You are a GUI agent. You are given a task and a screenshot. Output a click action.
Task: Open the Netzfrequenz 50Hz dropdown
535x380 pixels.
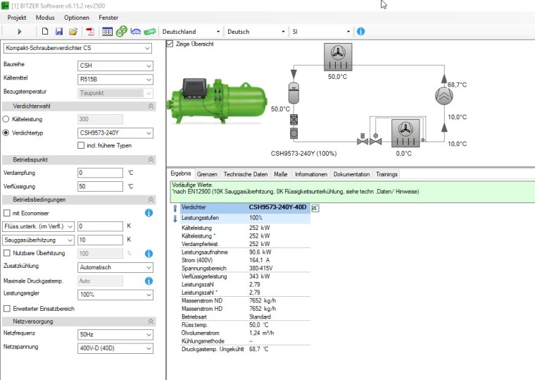(115, 335)
